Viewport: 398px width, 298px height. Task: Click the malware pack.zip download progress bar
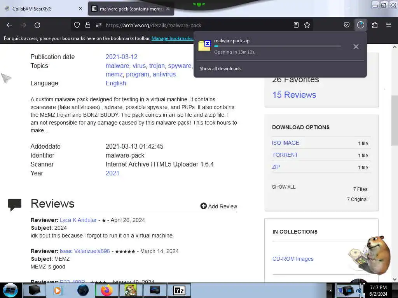pyautogui.click(x=278, y=46)
